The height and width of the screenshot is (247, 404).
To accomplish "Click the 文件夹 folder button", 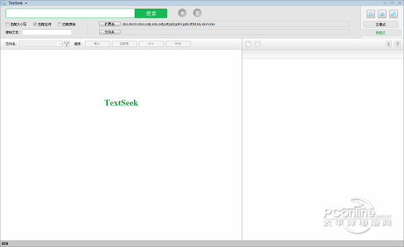I will pos(110,32).
